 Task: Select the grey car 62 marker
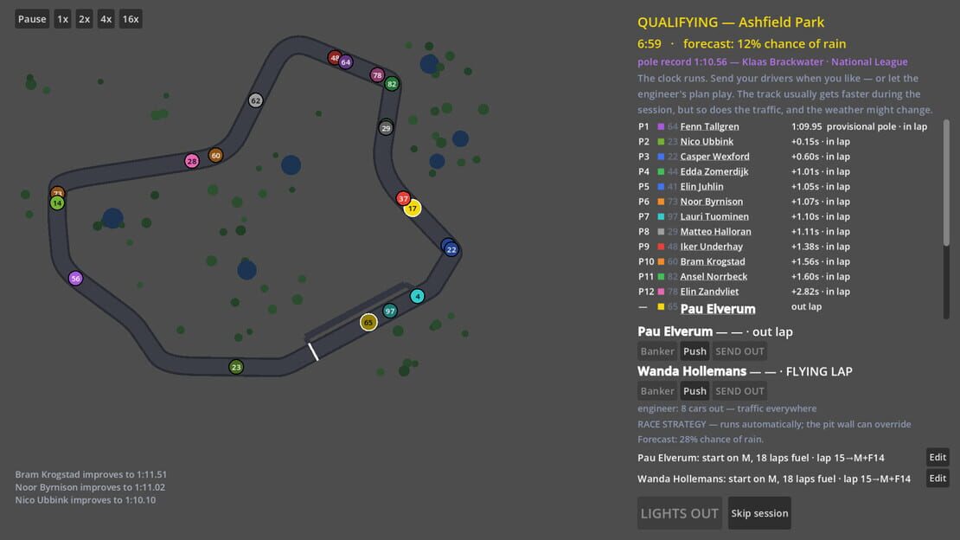[x=256, y=100]
